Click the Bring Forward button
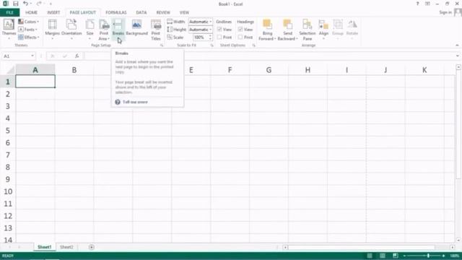Image resolution: width=462 pixels, height=260 pixels. pos(267,30)
